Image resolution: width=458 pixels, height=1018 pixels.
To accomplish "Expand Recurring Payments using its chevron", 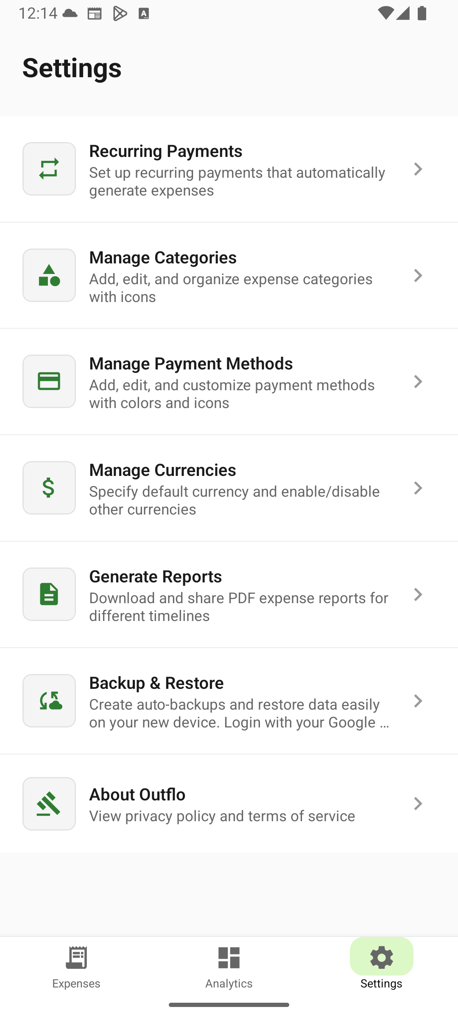I will point(418,169).
